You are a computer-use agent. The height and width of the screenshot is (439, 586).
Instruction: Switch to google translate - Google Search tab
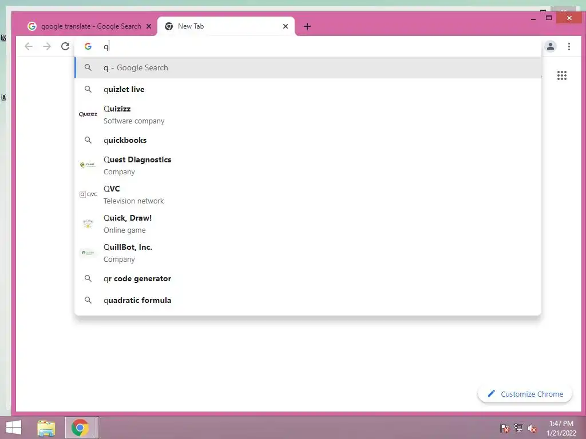coord(90,26)
